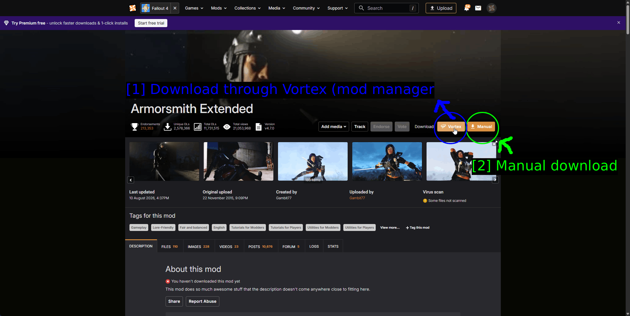The width and height of the screenshot is (630, 316).
Task: Open uploader Gambit77 profile link
Action: 357,198
